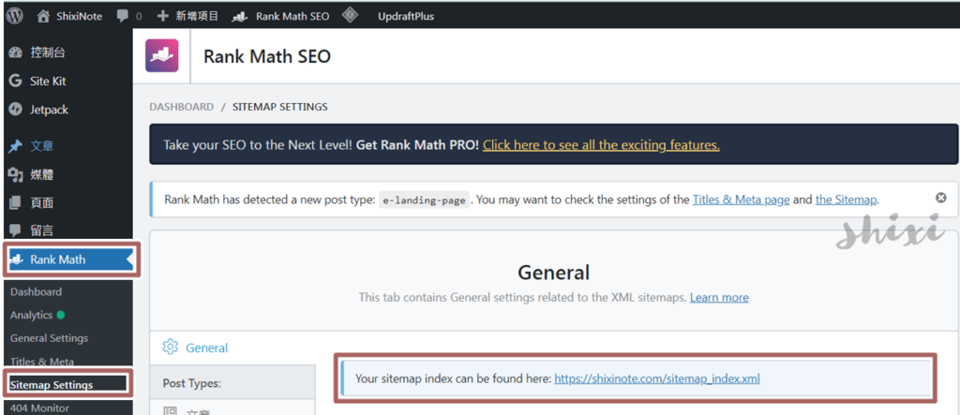Open 控制台 menu label
Screen dimensions: 960x415
48,52
